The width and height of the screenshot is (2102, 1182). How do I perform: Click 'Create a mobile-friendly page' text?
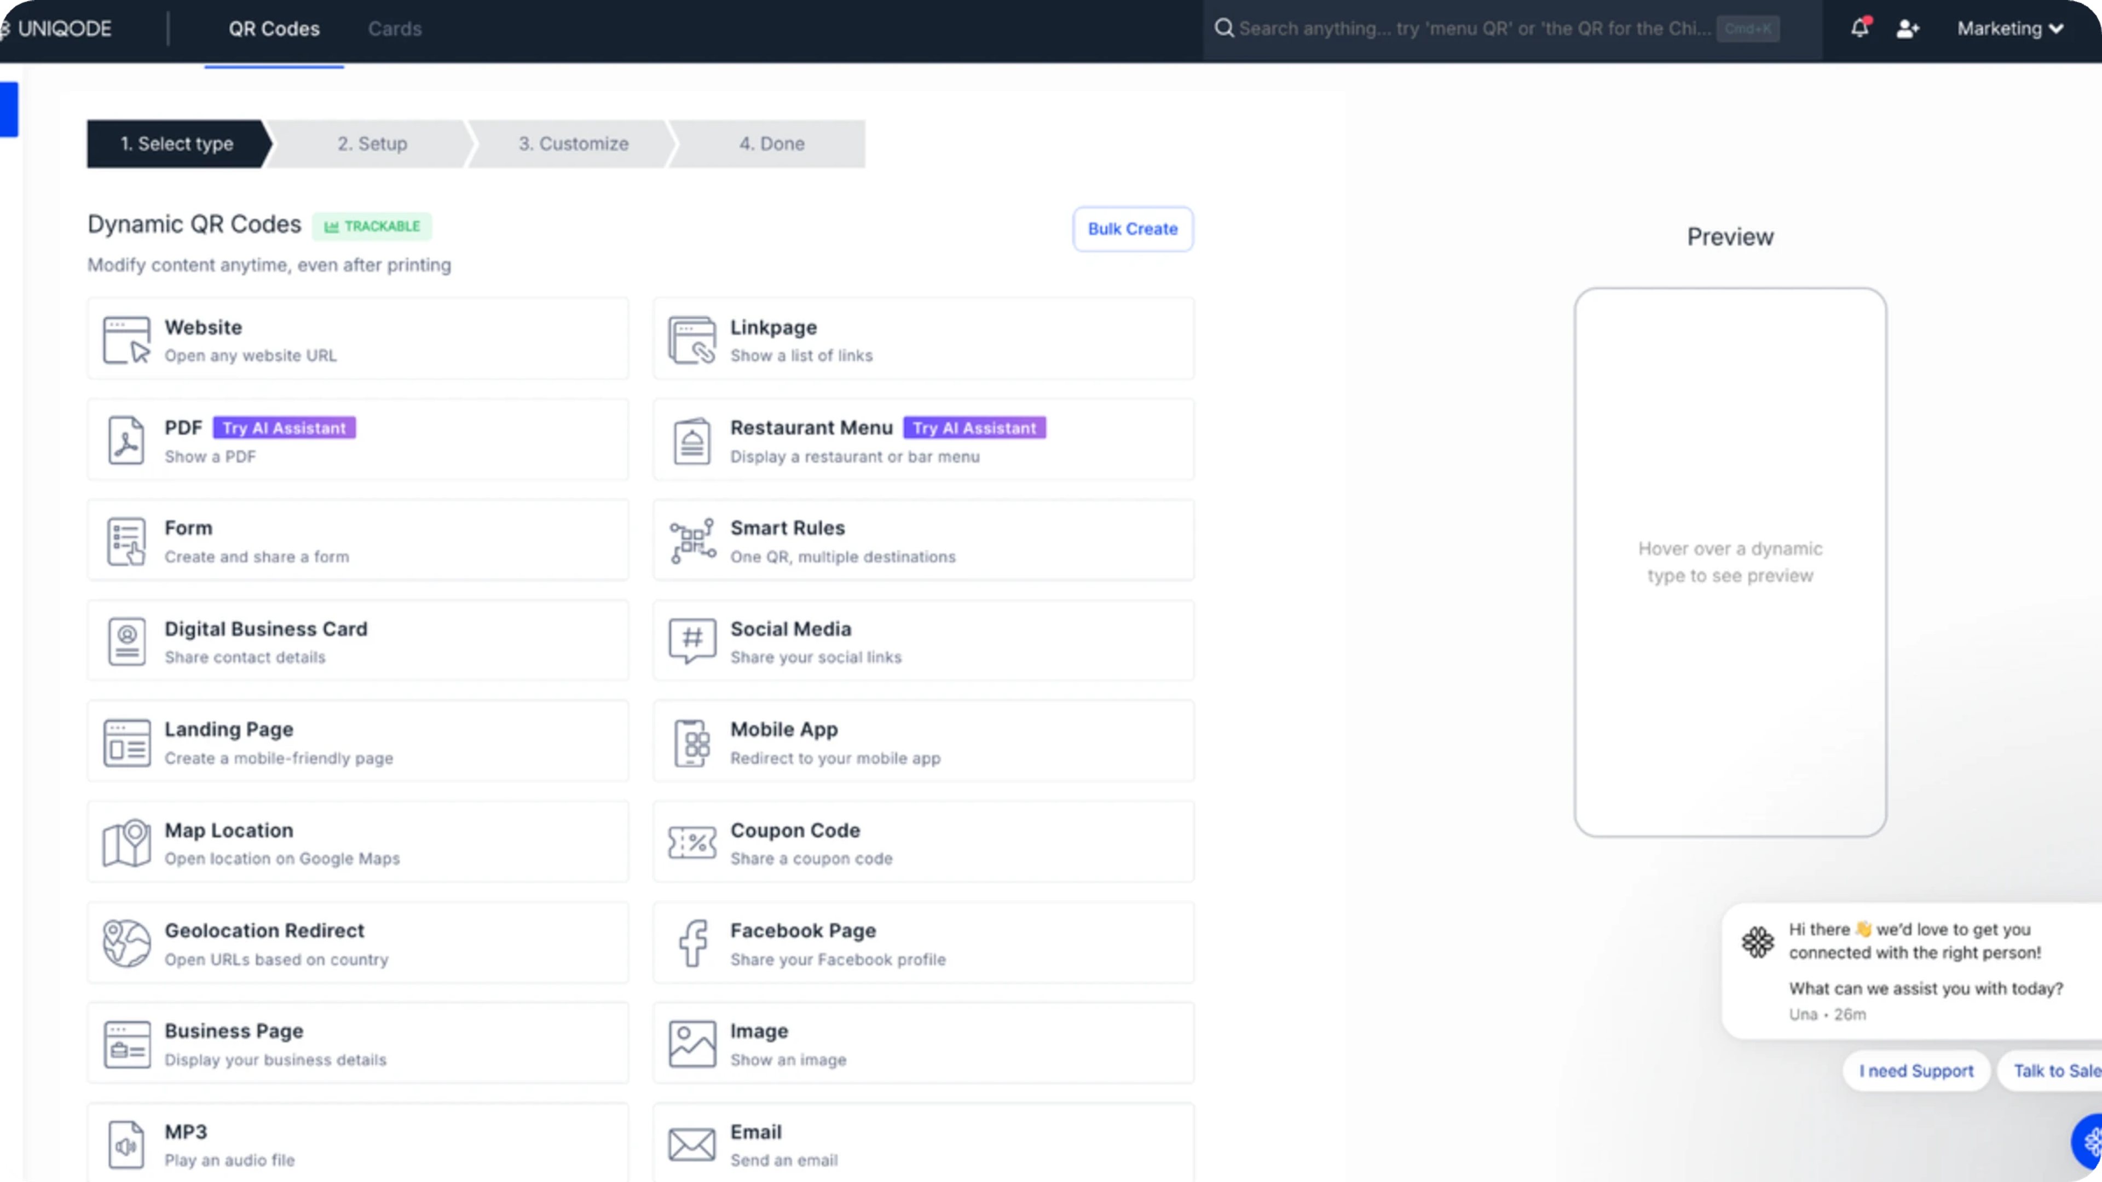tap(279, 758)
